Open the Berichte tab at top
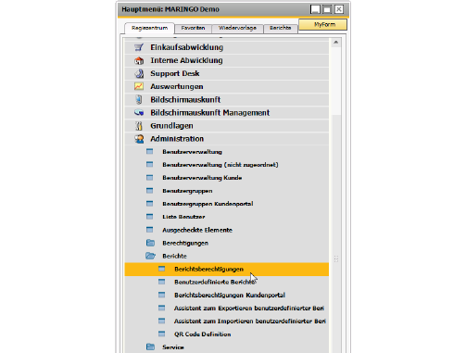Image resolution: width=466 pixels, height=353 pixels. coord(281,28)
